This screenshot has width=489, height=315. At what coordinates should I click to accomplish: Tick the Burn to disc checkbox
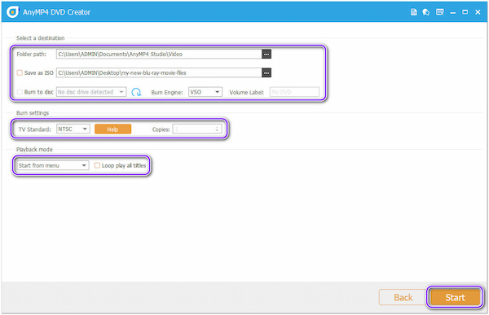tap(20, 92)
